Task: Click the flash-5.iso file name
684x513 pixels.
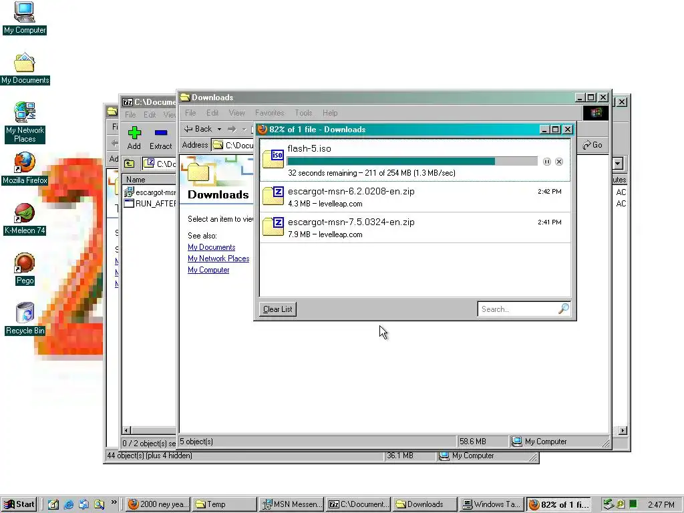Action: tap(309, 148)
